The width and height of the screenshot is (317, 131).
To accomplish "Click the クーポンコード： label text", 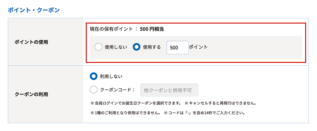I will [118, 90].
